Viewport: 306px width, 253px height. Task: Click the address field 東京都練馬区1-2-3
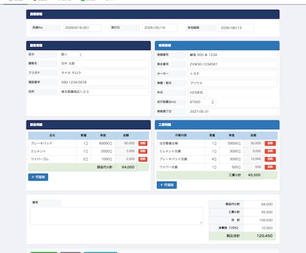click(104, 92)
